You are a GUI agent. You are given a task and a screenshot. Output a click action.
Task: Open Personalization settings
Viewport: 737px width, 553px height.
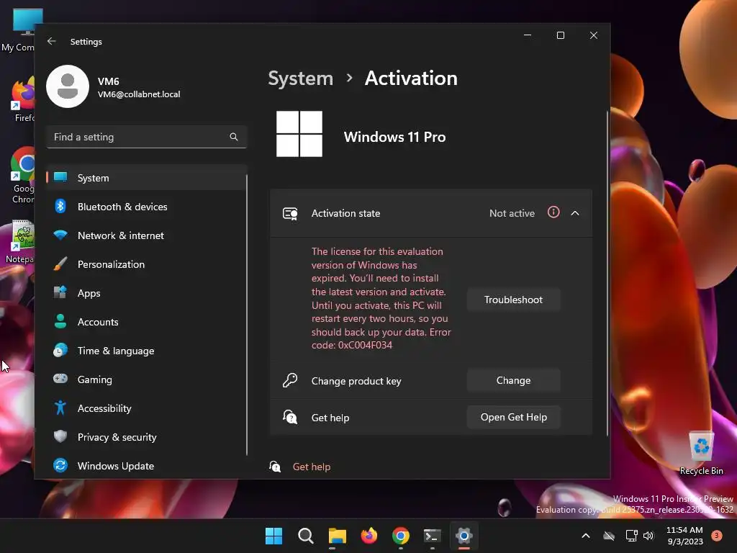147,264
